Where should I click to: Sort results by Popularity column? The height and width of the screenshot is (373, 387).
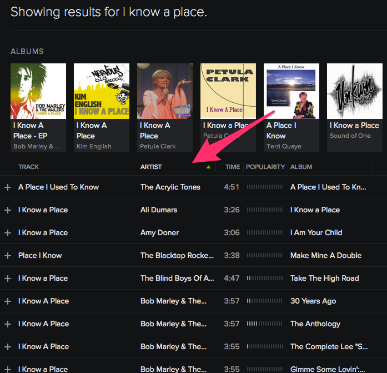[x=265, y=167]
